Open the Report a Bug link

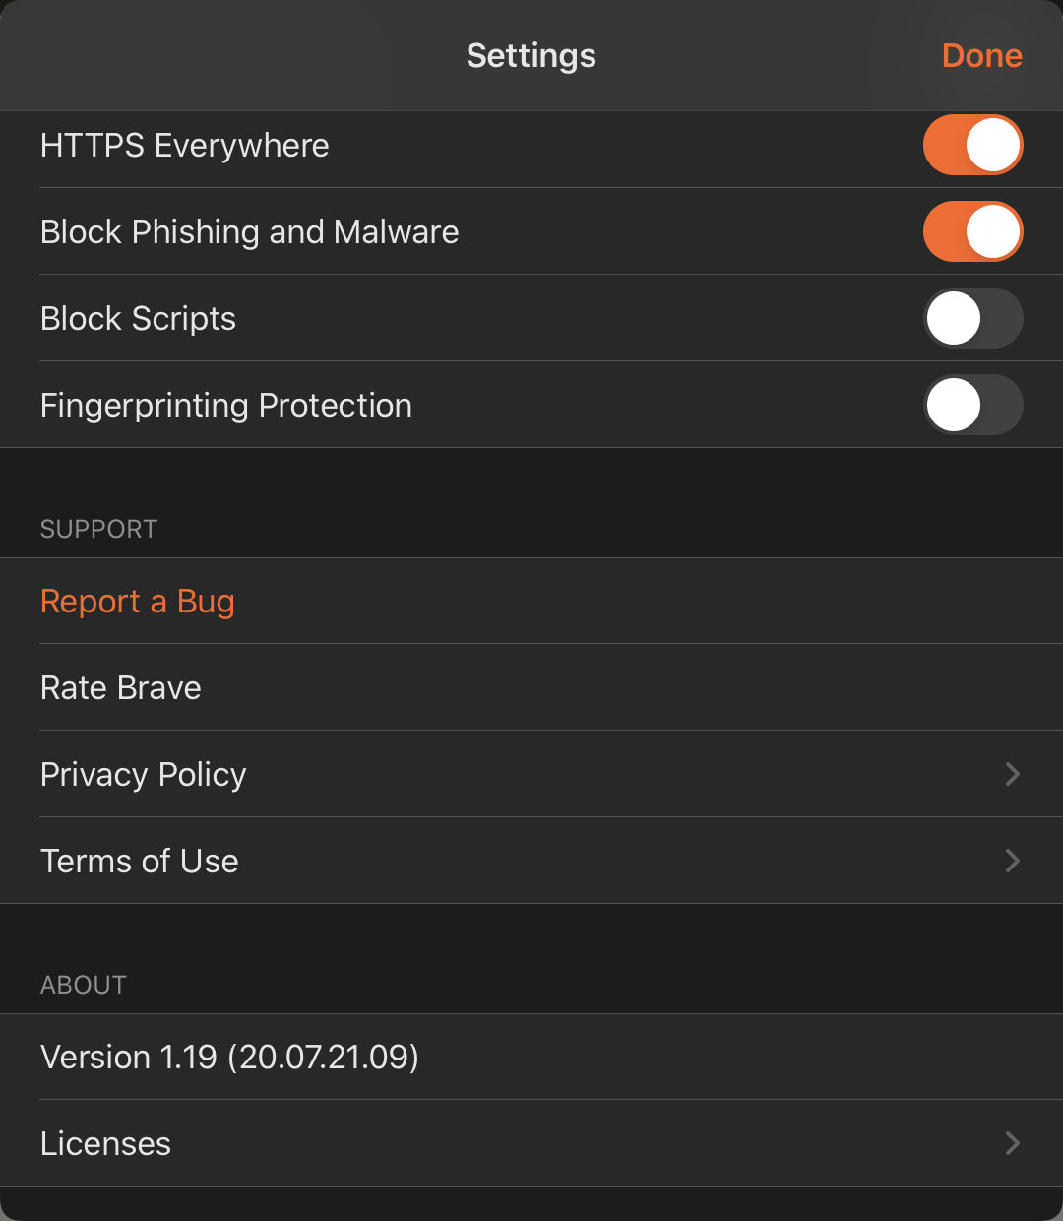(x=138, y=602)
